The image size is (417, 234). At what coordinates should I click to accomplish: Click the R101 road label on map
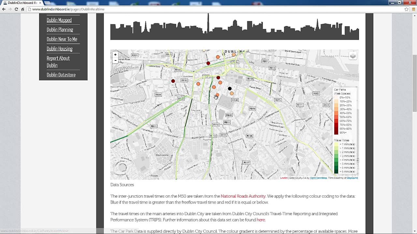[x=135, y=55]
